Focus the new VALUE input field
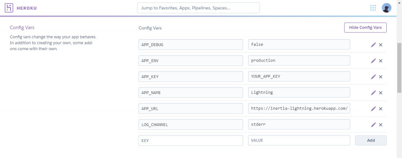The image size is (402, 158). click(x=299, y=140)
